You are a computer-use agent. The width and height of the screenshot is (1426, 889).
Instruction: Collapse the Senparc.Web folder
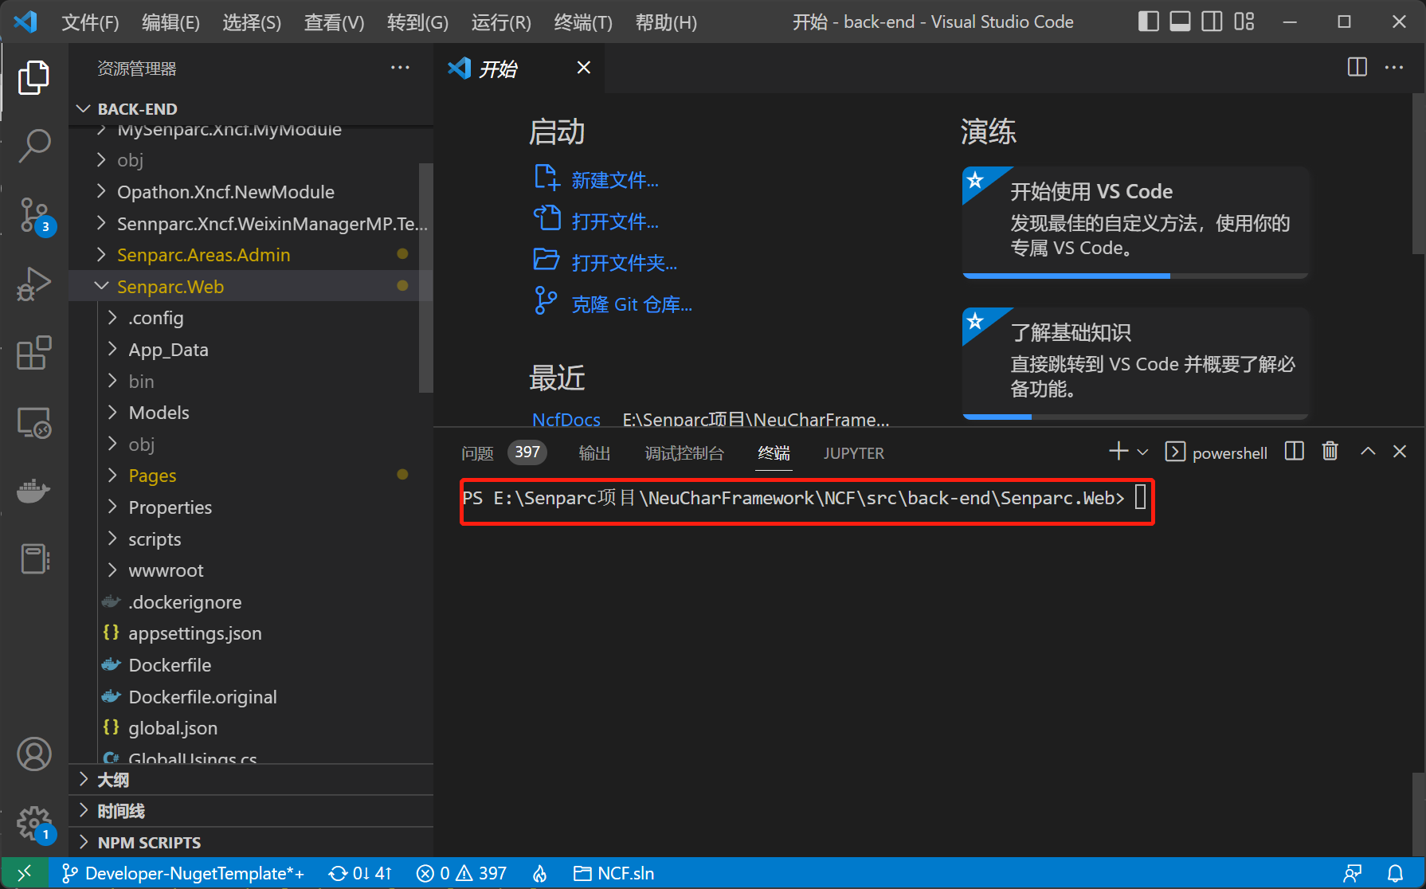(x=251, y=286)
